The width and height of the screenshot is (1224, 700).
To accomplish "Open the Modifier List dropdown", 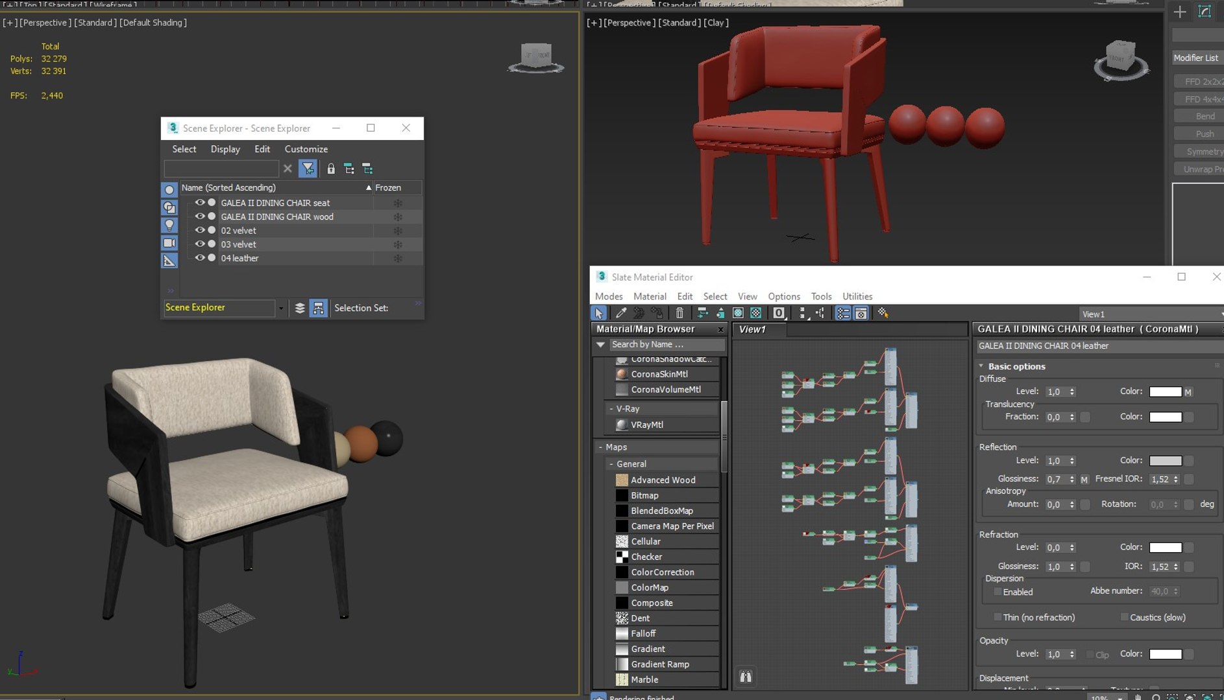I will (1198, 58).
